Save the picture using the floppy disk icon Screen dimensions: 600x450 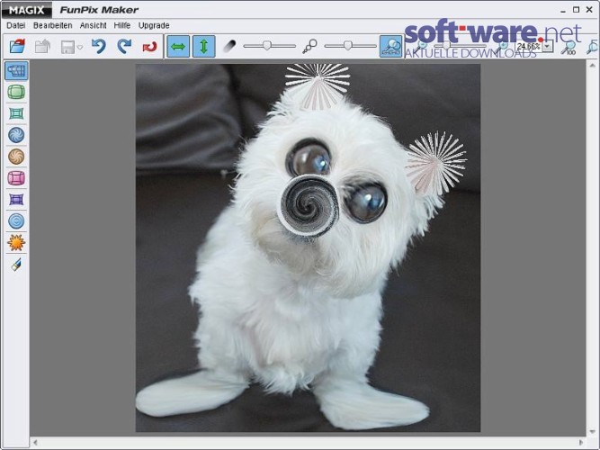click(x=67, y=47)
